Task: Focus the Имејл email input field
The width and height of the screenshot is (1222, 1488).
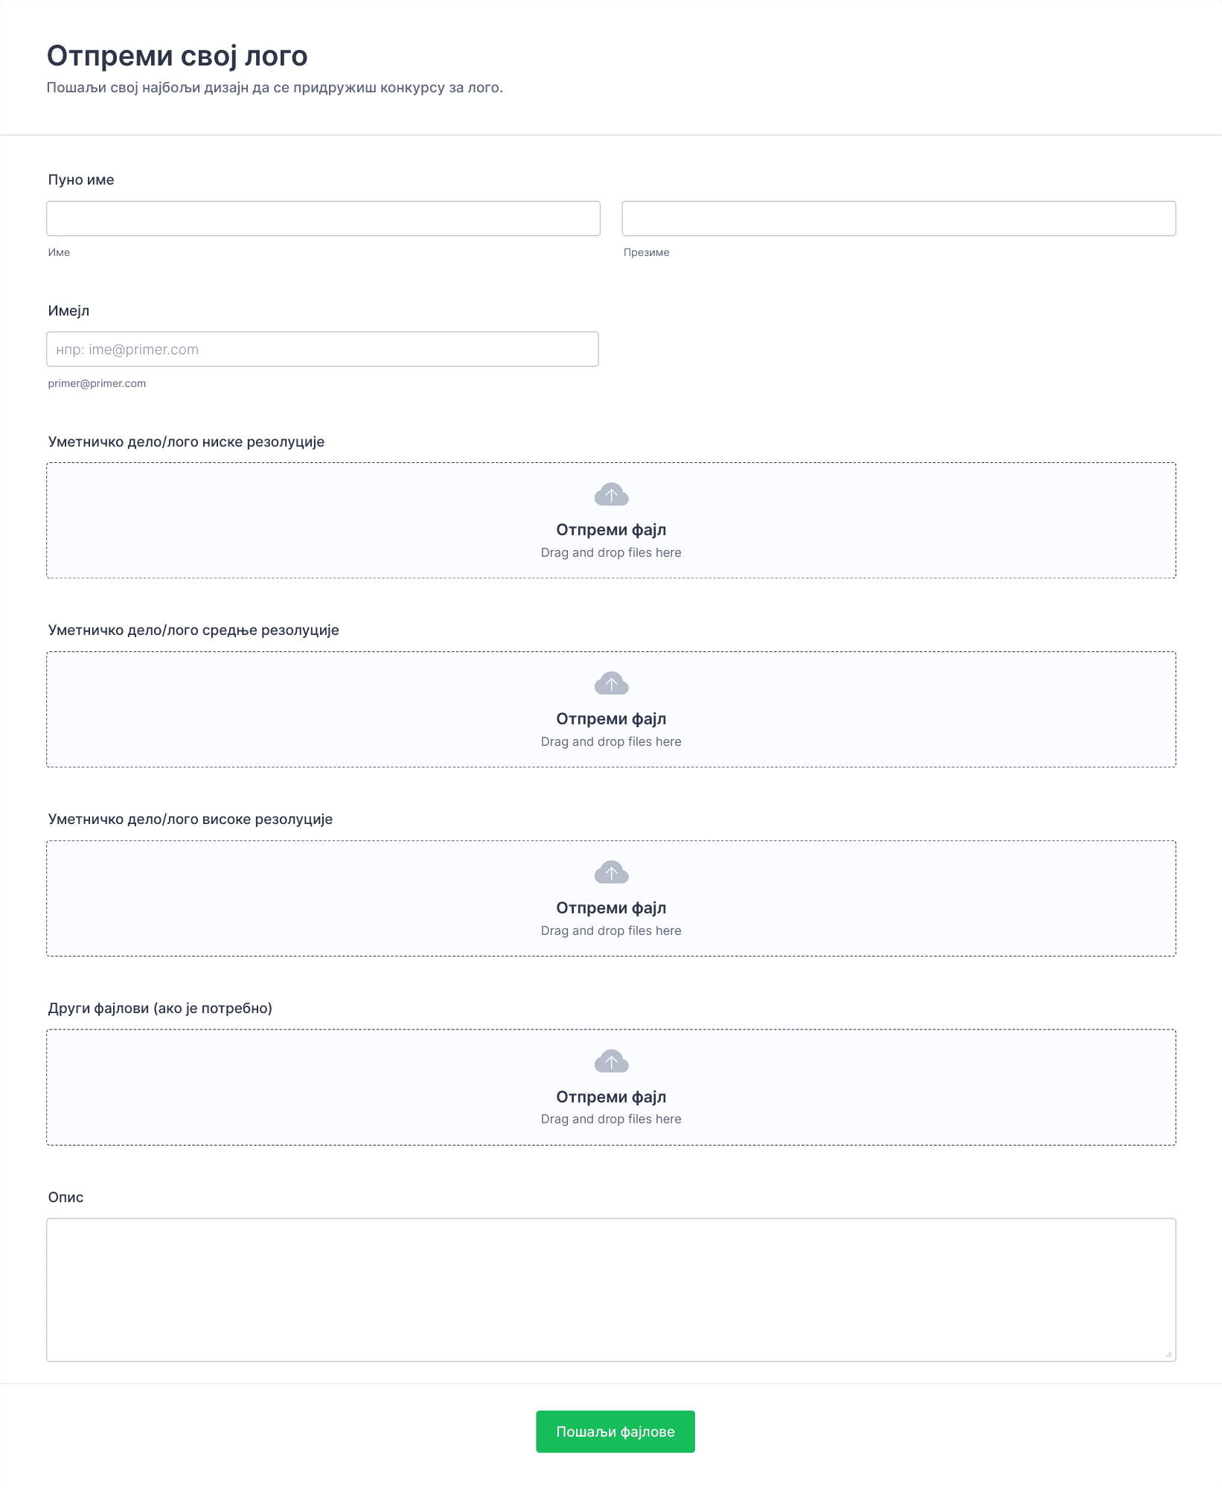Action: (x=322, y=349)
